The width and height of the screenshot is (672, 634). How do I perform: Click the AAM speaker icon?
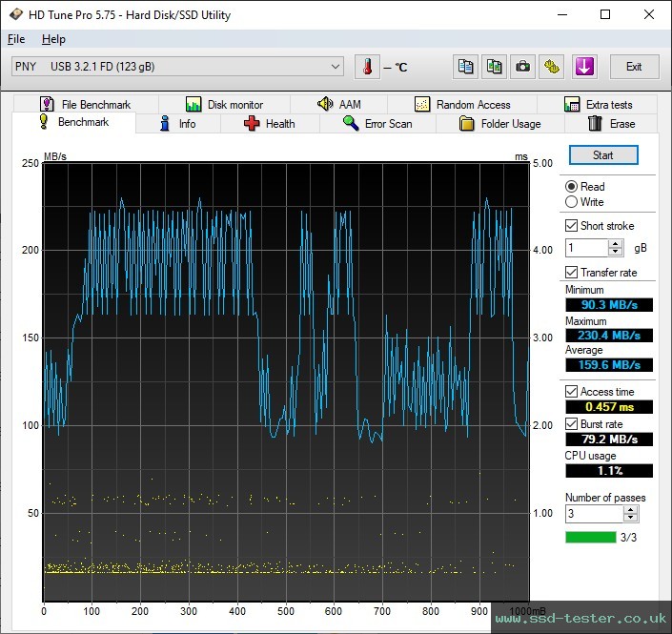(x=325, y=104)
